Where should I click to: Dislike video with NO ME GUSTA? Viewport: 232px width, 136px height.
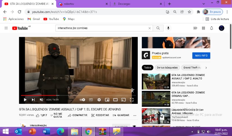56,115
